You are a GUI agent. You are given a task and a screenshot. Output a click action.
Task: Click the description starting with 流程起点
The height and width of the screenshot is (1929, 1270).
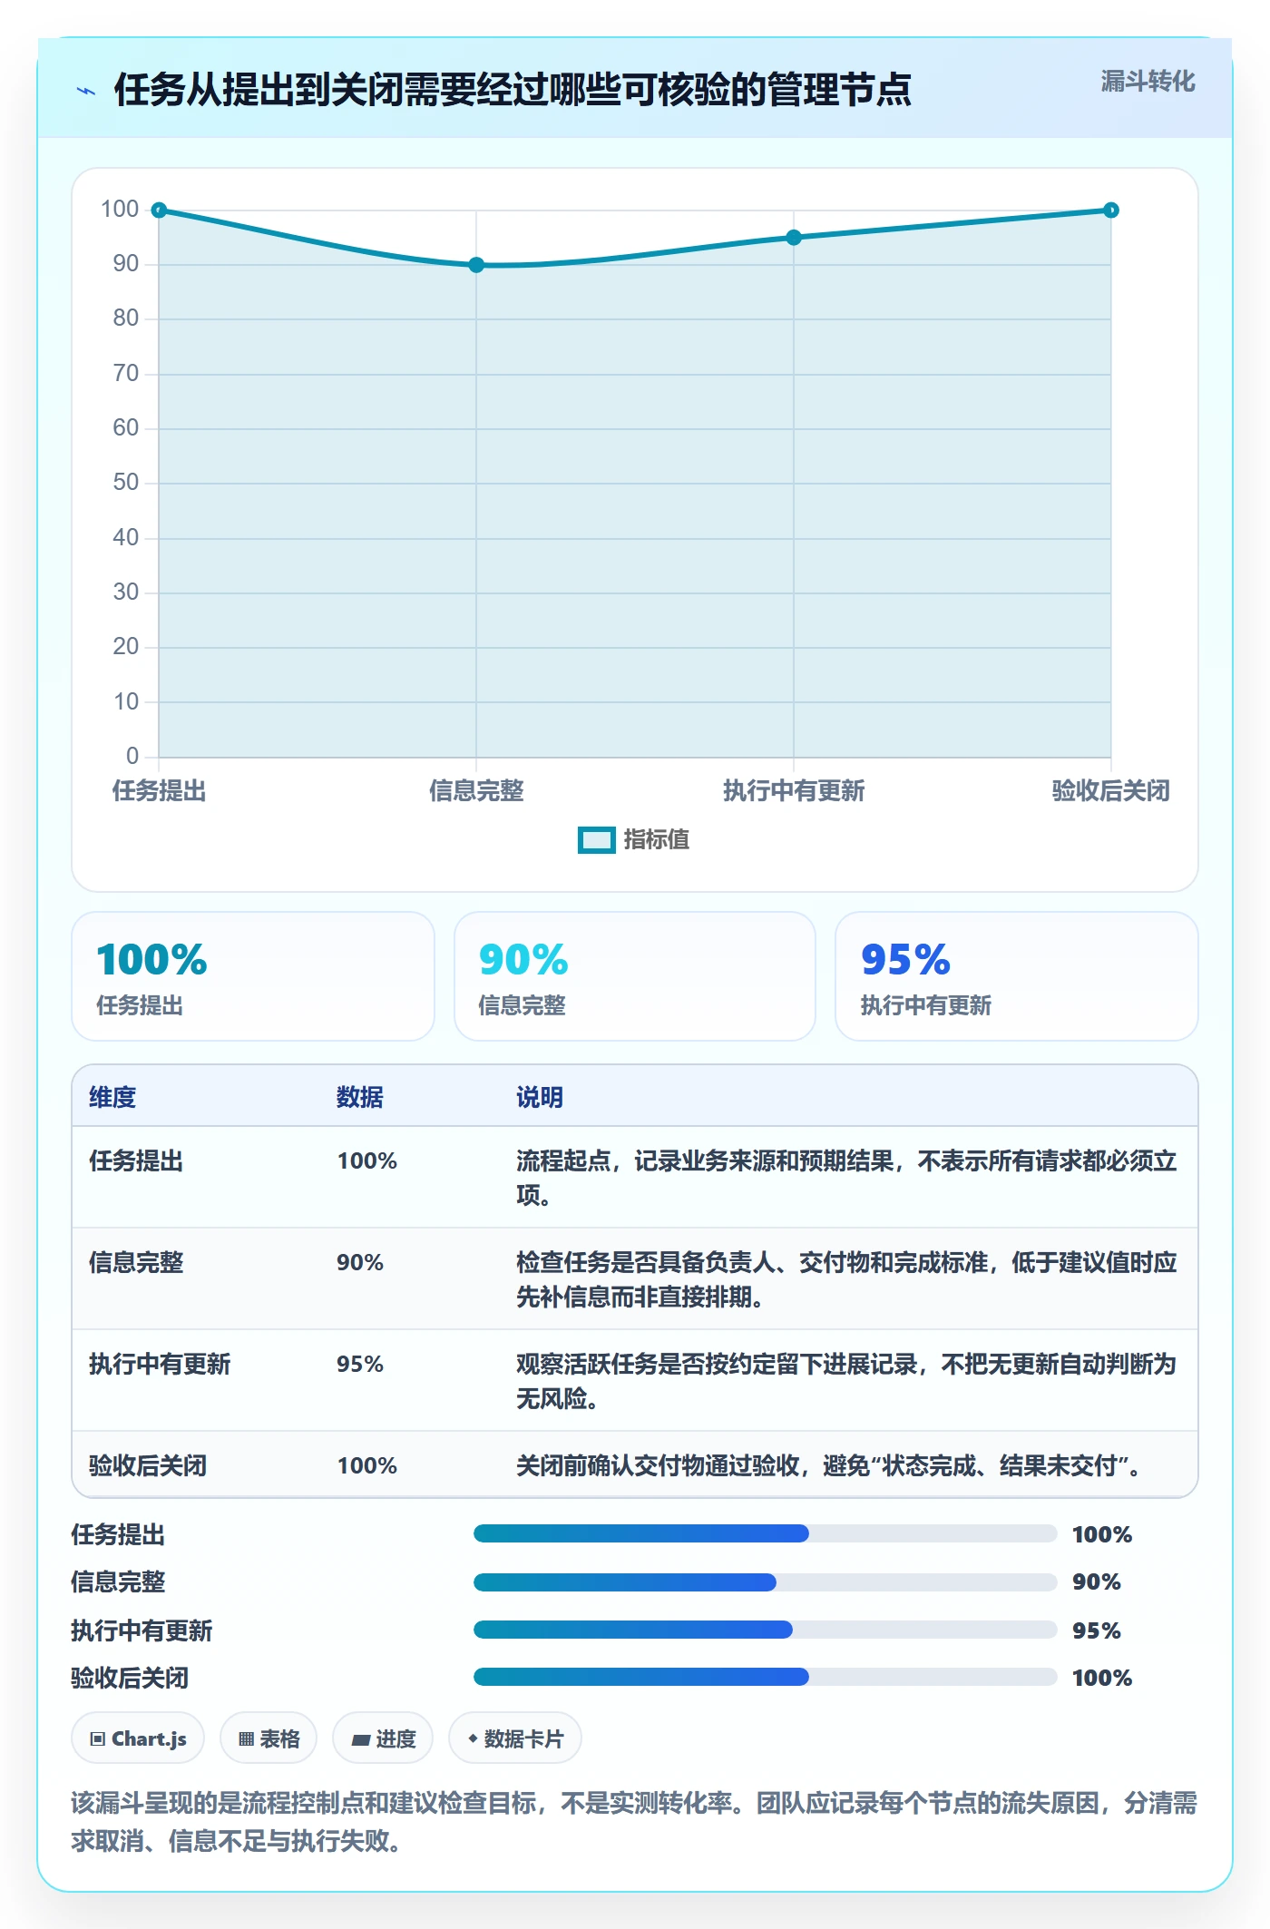coord(846,1178)
